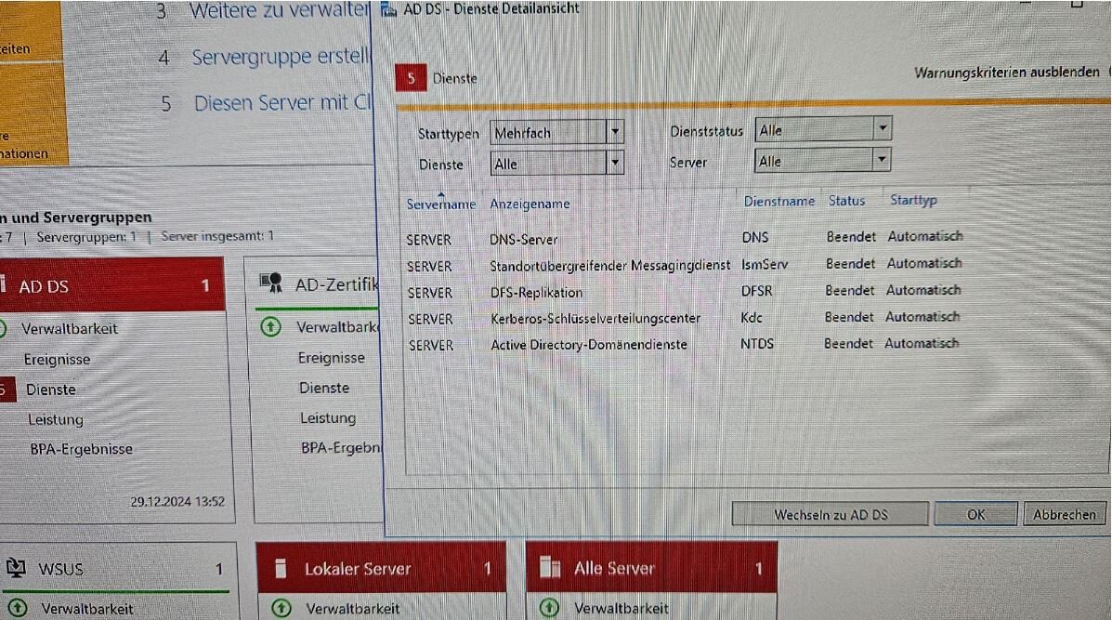Click Weitere zu verwaltende Server step 3
The width and height of the screenshot is (1112, 620).
(280, 10)
